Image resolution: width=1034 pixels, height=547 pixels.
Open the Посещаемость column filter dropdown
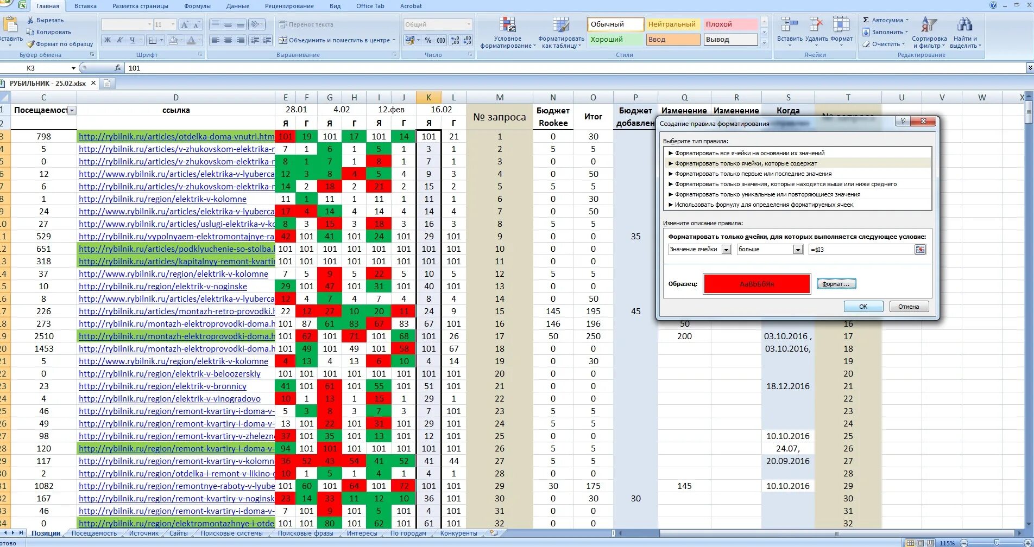(72, 110)
